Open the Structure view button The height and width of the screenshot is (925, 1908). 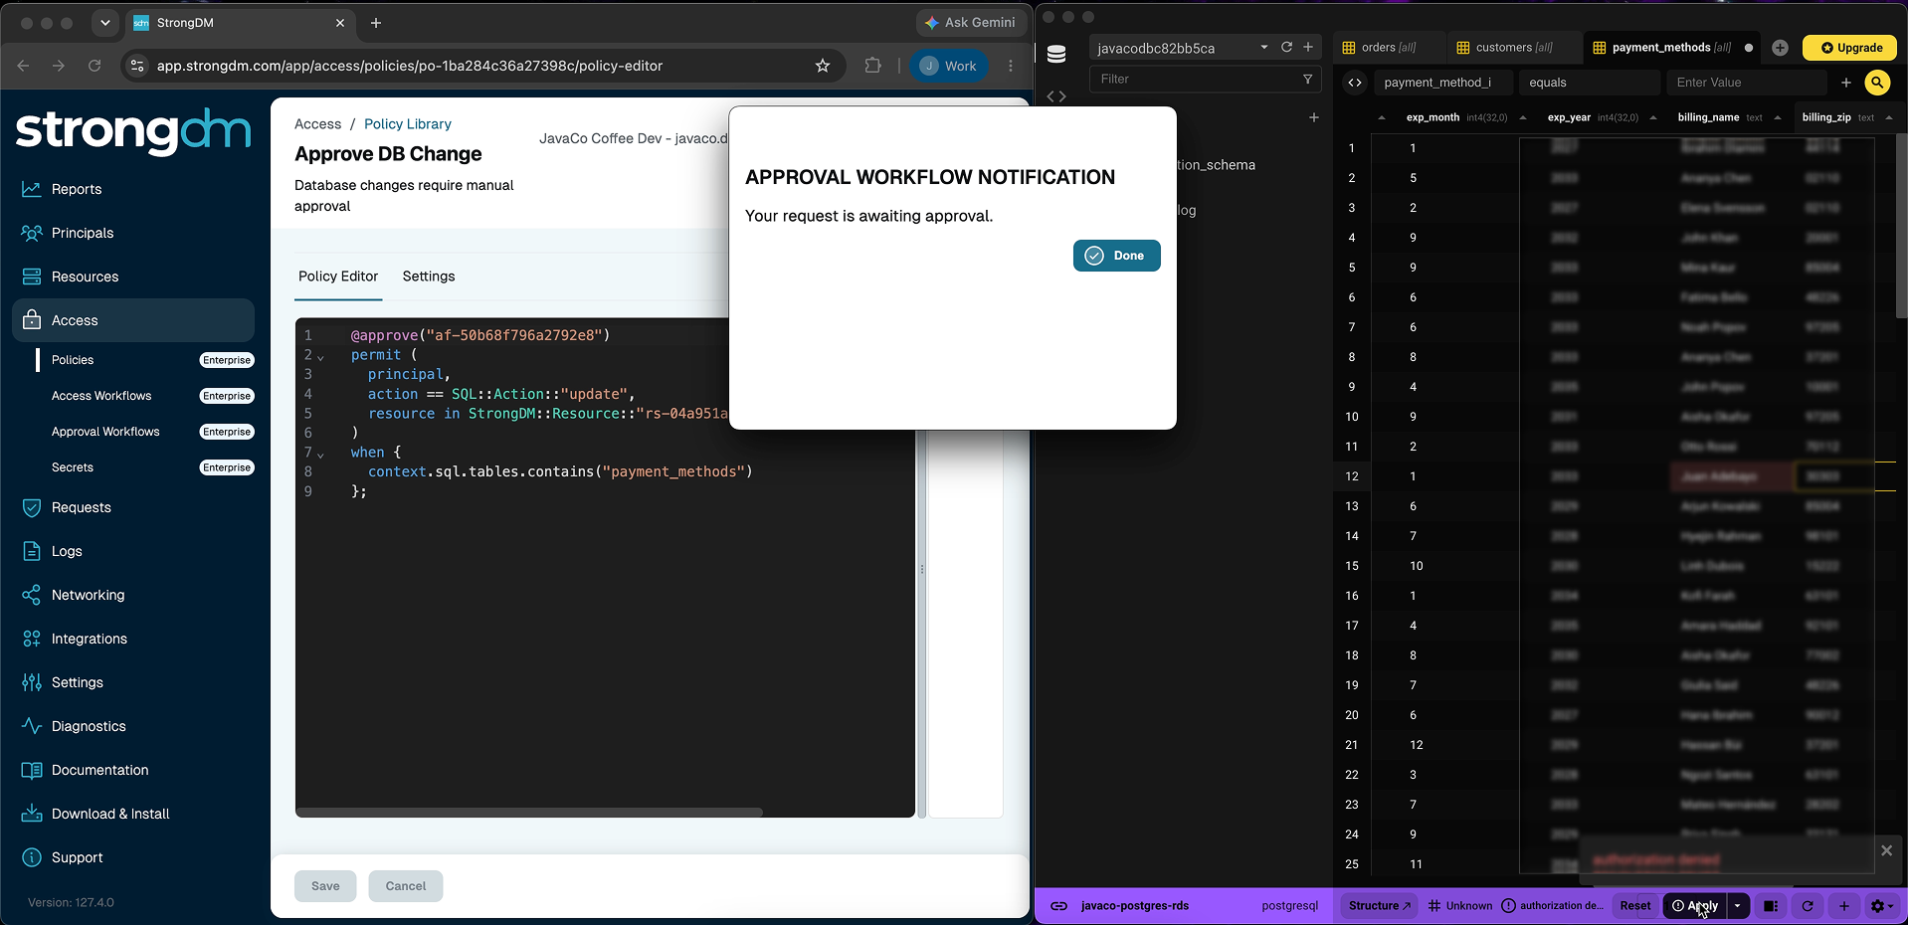(1379, 906)
